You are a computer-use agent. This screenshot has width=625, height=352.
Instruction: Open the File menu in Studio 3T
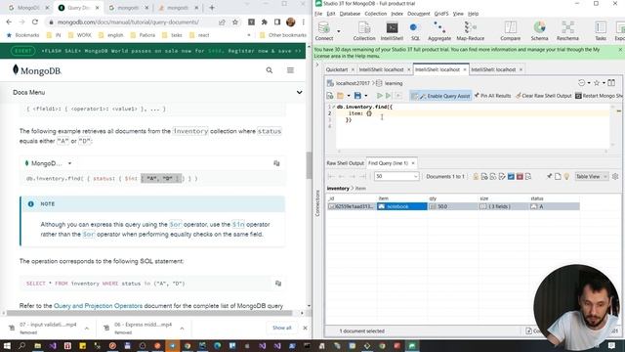(318, 14)
